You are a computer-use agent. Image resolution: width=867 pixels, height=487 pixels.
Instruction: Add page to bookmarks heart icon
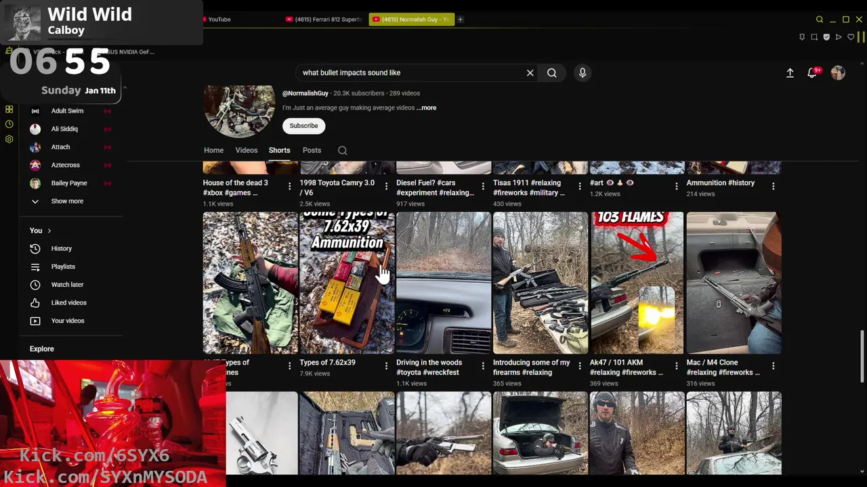tap(851, 37)
